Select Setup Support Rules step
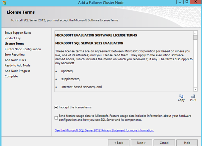The height and width of the screenshot is (146, 202). pos(18,33)
